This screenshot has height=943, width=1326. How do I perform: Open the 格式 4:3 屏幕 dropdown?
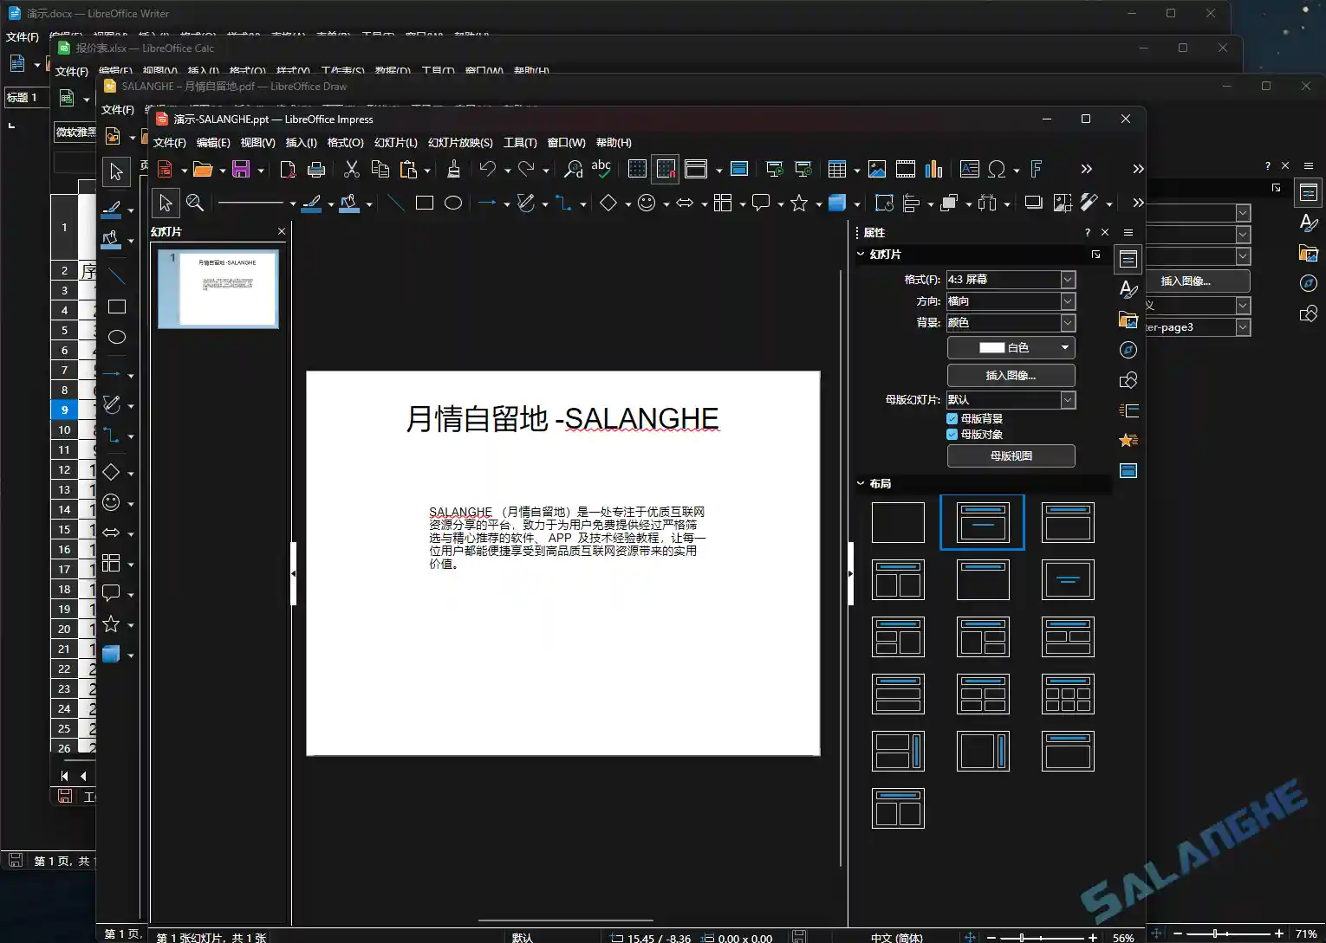point(1067,279)
